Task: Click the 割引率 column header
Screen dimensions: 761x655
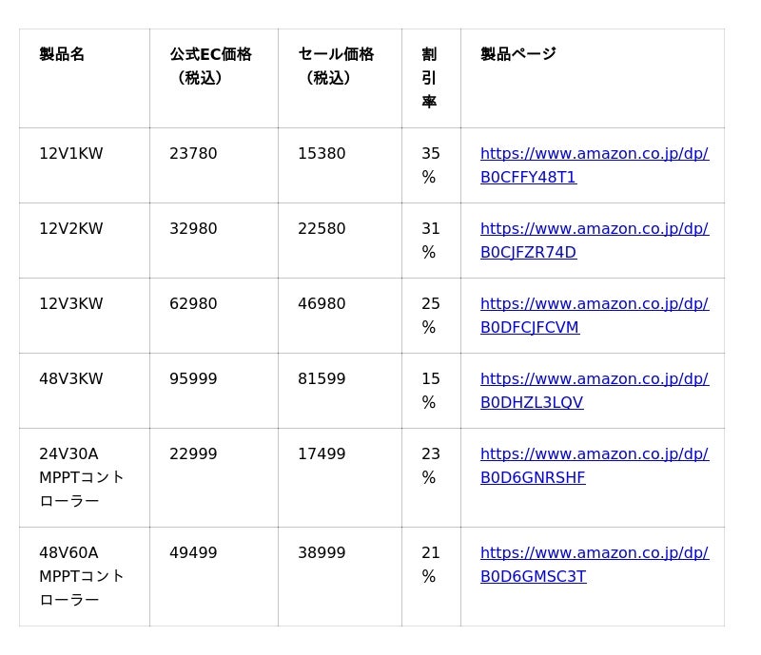Action: click(429, 78)
